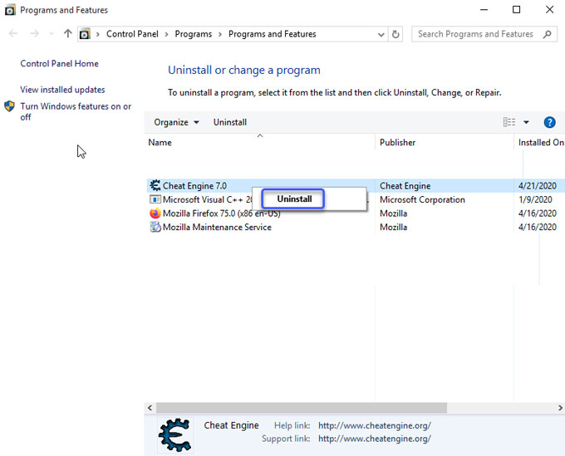Click Uninstall in the toolbar
The width and height of the screenshot is (565, 456).
[230, 122]
